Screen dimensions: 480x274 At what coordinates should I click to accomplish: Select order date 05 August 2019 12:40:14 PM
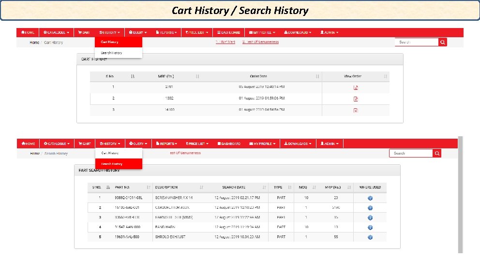click(x=262, y=87)
